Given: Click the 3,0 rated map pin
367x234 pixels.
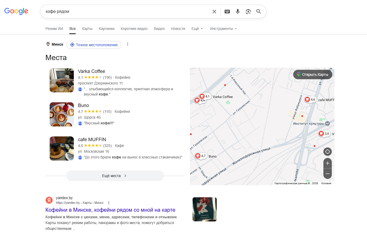Looking at the screenshot, I should pos(324,134).
